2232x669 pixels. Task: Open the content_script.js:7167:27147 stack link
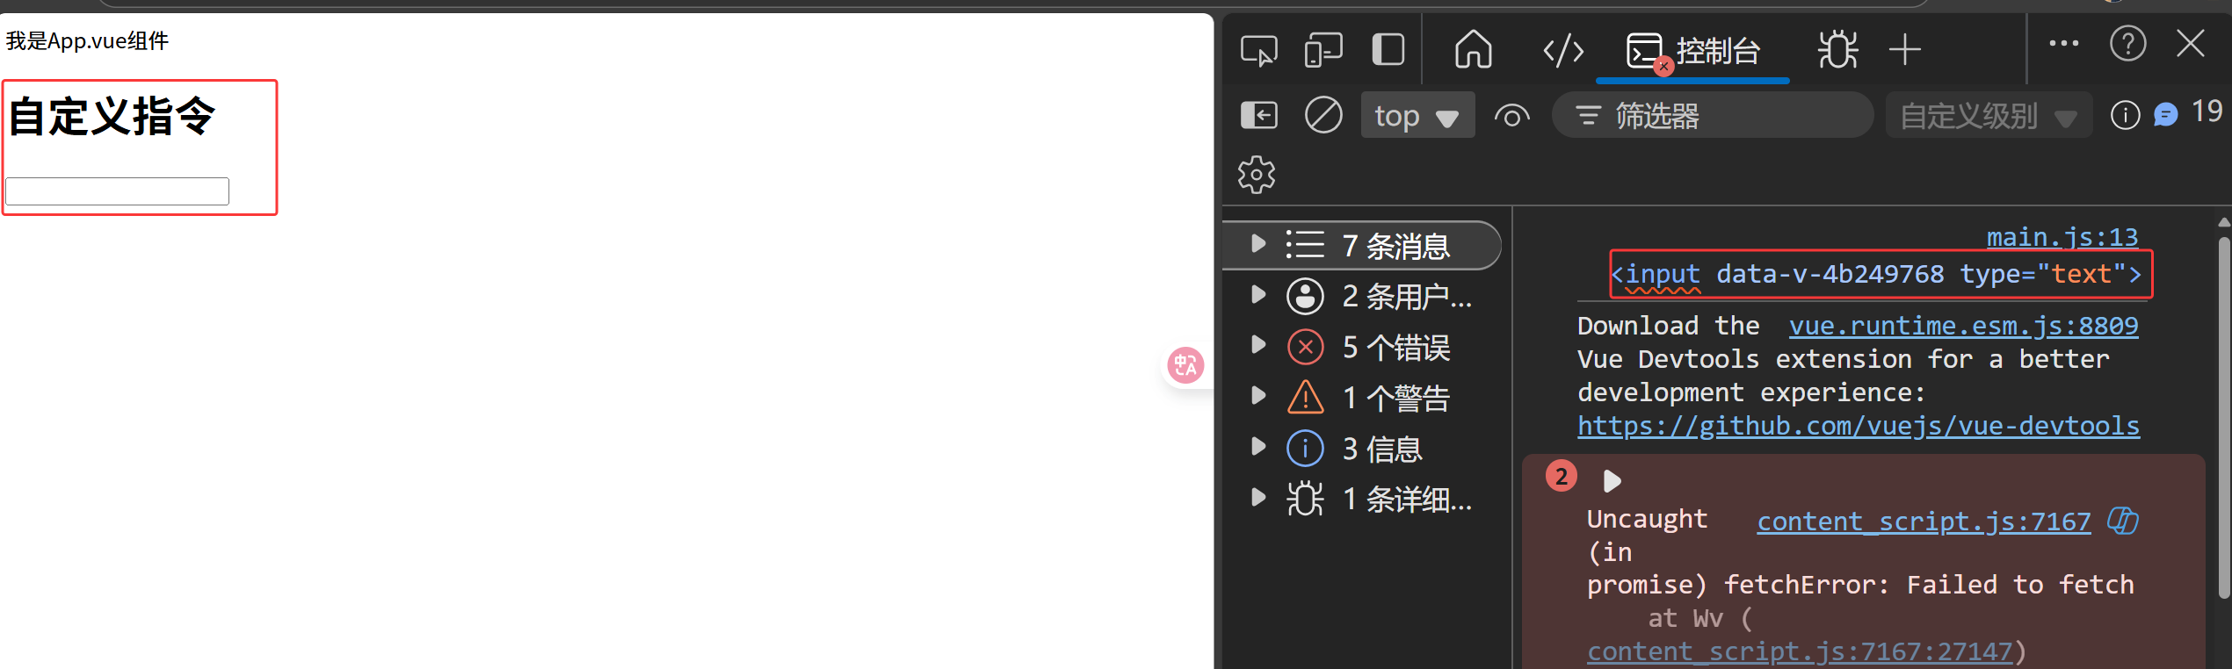pos(1800,651)
